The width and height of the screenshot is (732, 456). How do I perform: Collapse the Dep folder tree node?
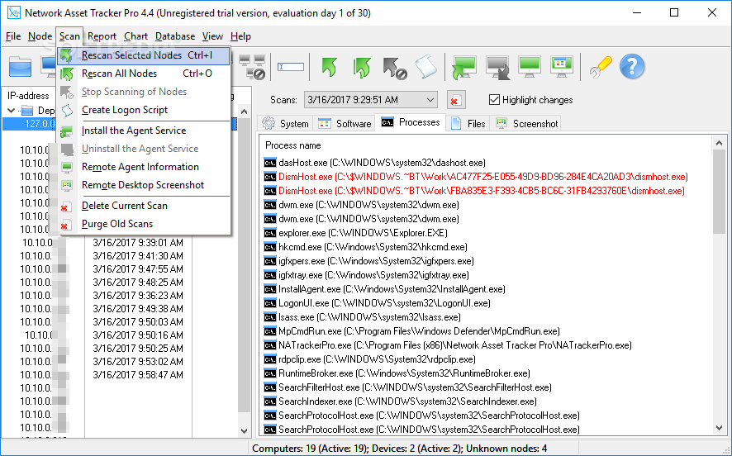12,110
